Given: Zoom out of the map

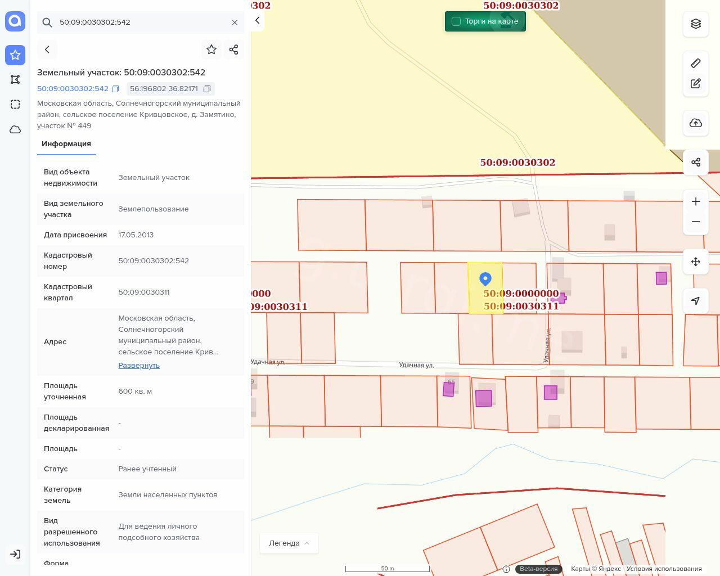Looking at the screenshot, I should point(696,222).
